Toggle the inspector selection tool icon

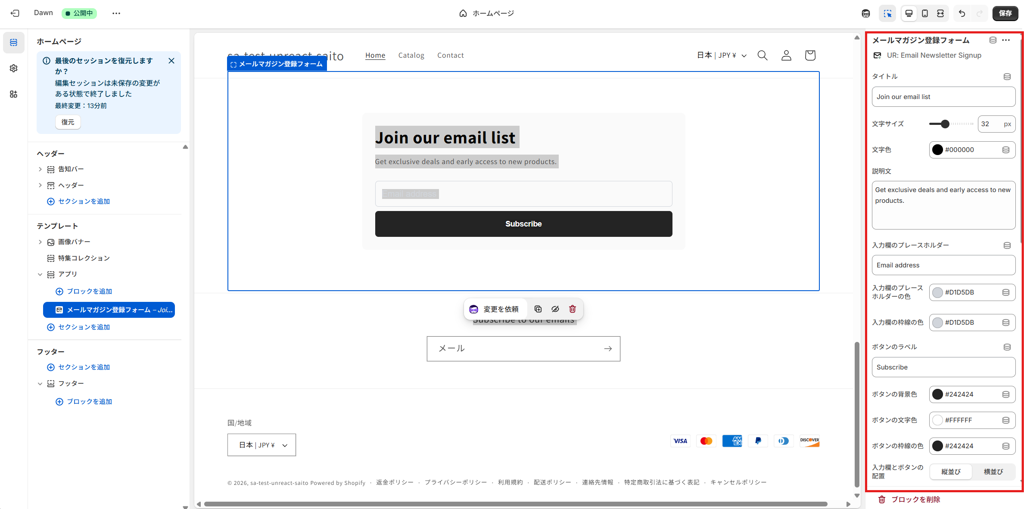coord(887,13)
